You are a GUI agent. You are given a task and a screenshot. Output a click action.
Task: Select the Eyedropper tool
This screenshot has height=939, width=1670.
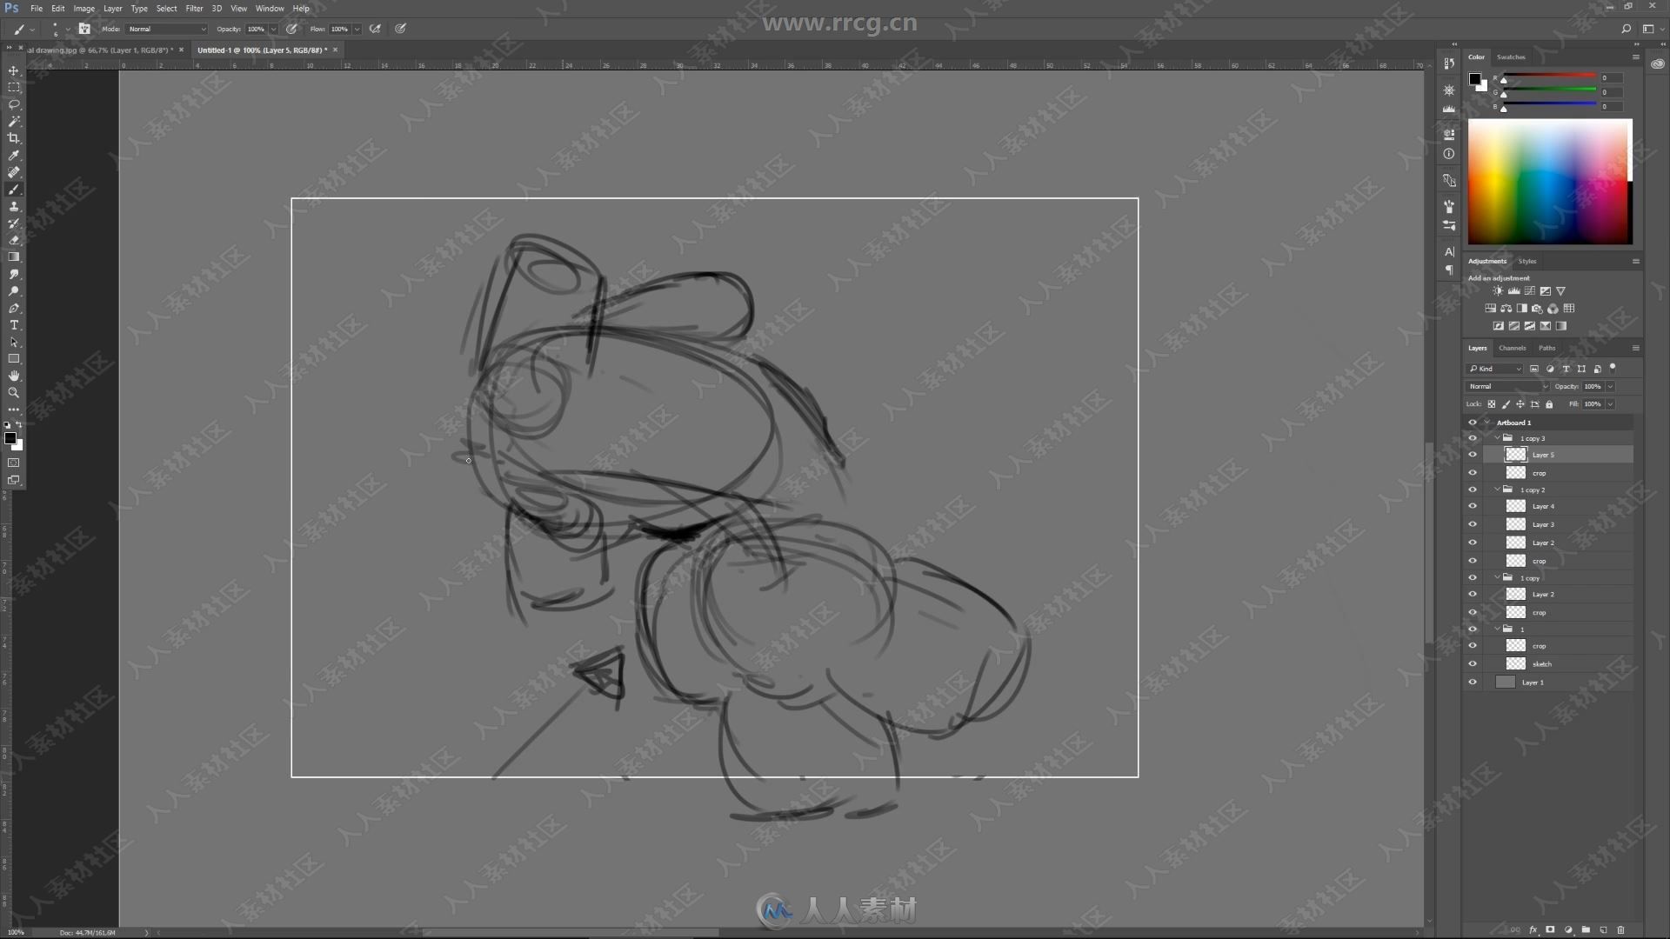pyautogui.click(x=14, y=156)
